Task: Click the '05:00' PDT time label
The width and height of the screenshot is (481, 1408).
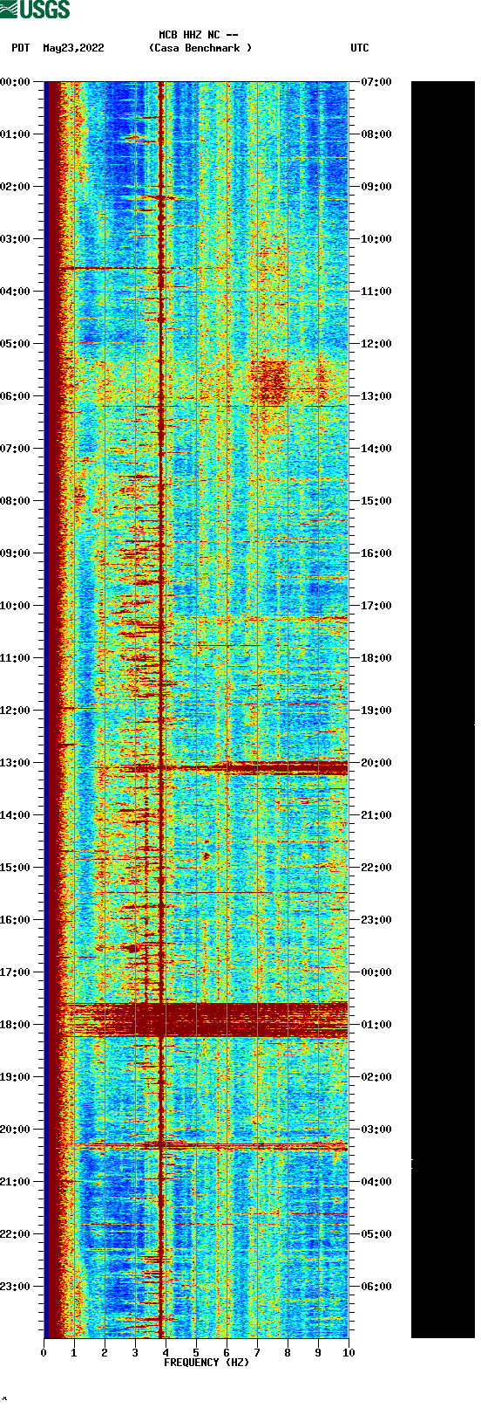Action: (x=16, y=344)
